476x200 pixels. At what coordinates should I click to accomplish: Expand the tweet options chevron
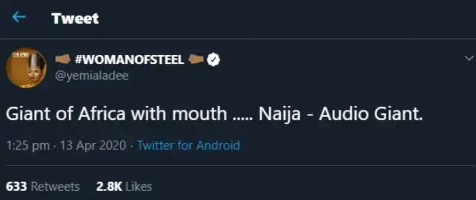pos(468,58)
